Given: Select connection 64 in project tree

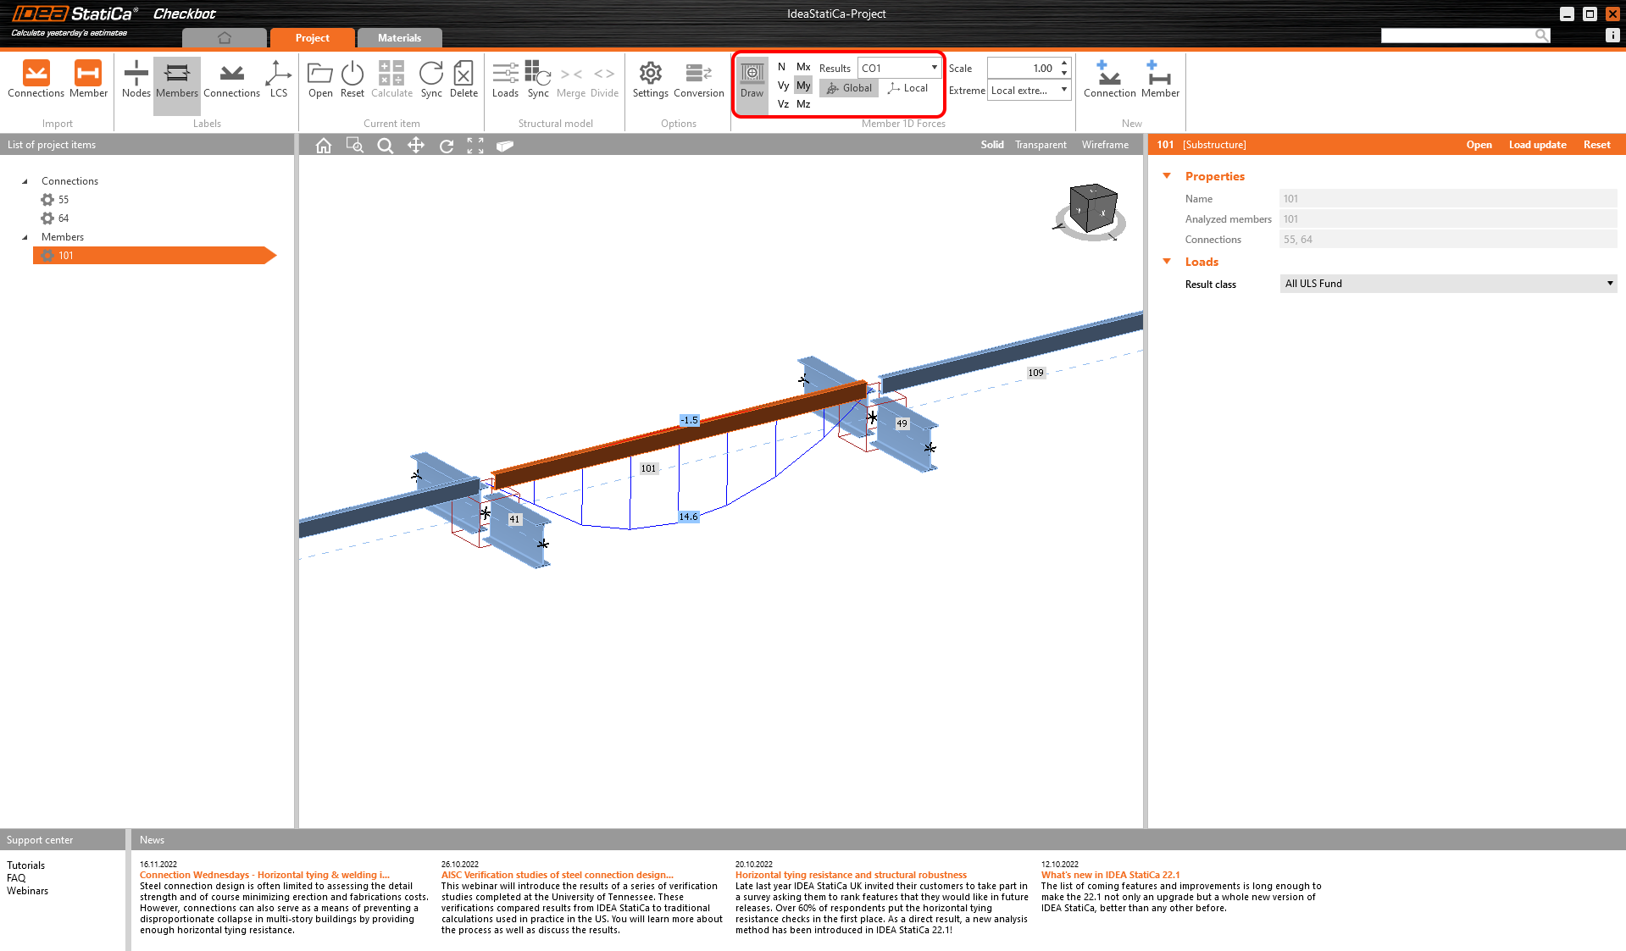Looking at the screenshot, I should pos(64,218).
